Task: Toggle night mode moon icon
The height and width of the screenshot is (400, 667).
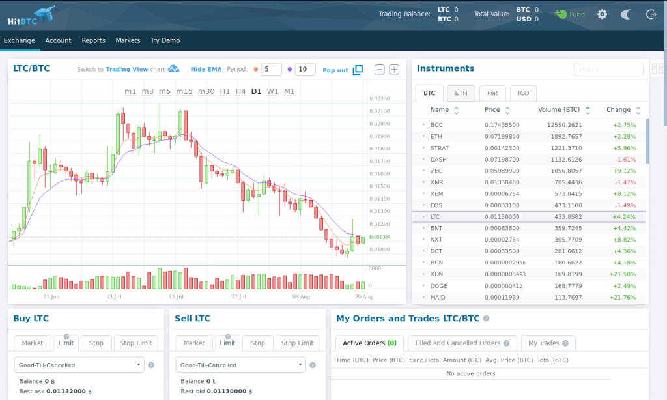Action: 626,14
